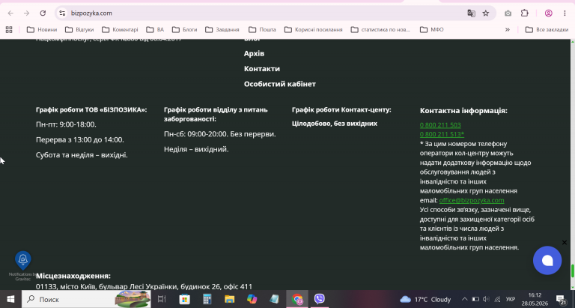575x308 pixels.
Task: Reload the bizpozyka.com page
Action: [x=43, y=13]
